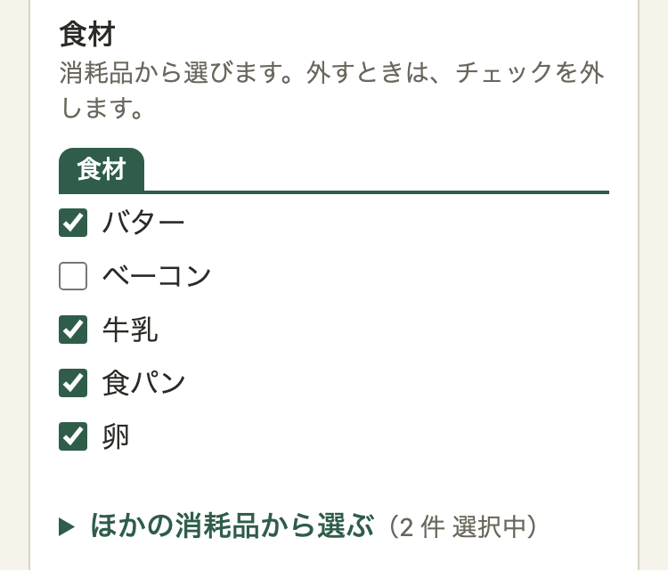Open the ほかの消耗品から選ぶ section text
Image resolution: width=668 pixels, height=570 pixels.
(232, 525)
